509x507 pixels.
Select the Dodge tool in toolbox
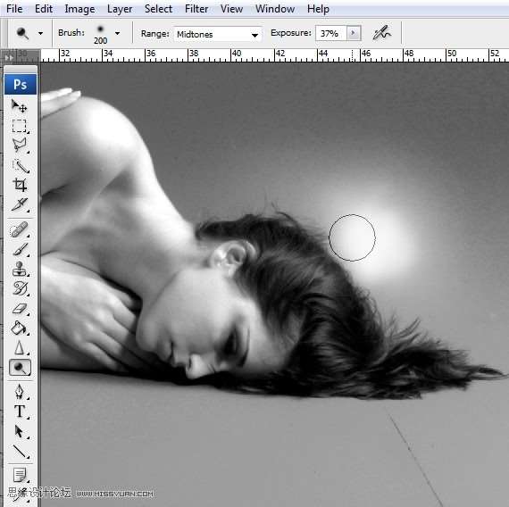(20, 368)
